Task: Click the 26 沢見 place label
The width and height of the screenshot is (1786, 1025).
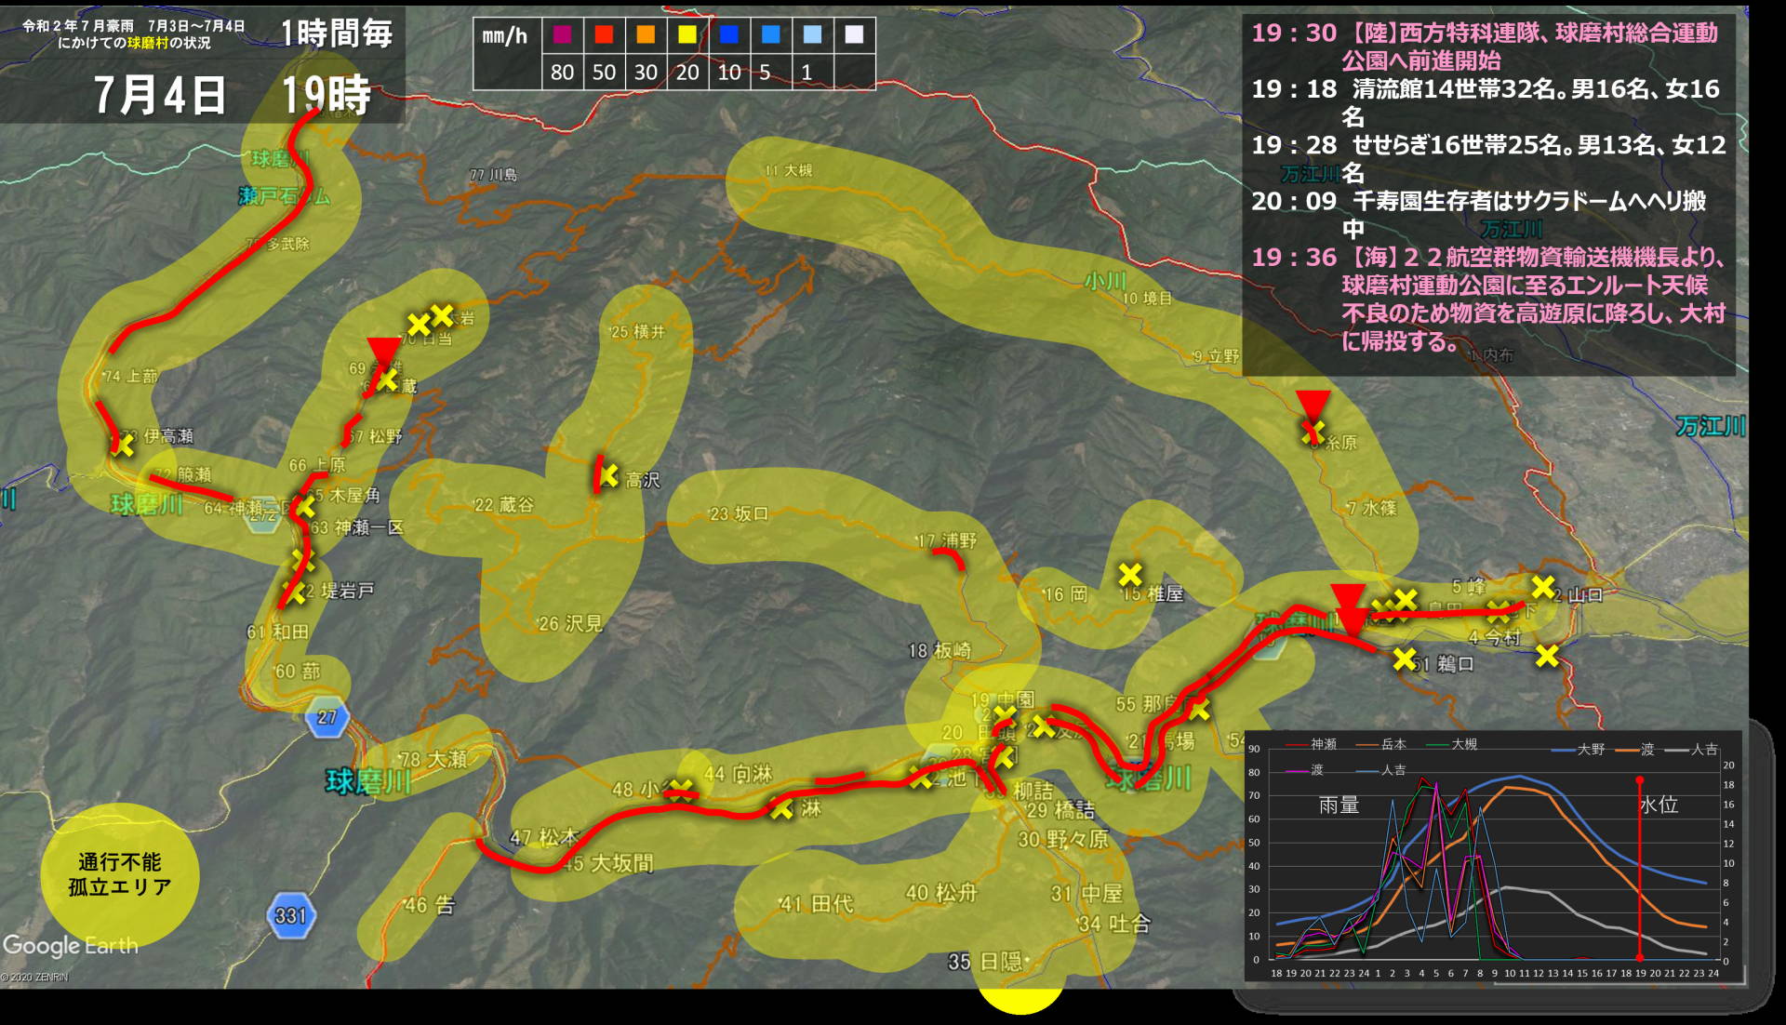Action: pyautogui.click(x=570, y=623)
